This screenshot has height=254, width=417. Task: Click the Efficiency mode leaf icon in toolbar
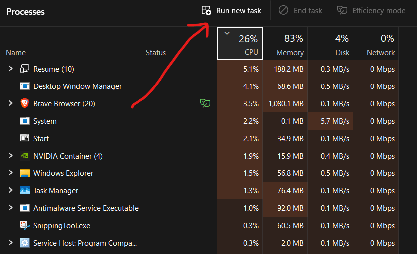tap(342, 10)
